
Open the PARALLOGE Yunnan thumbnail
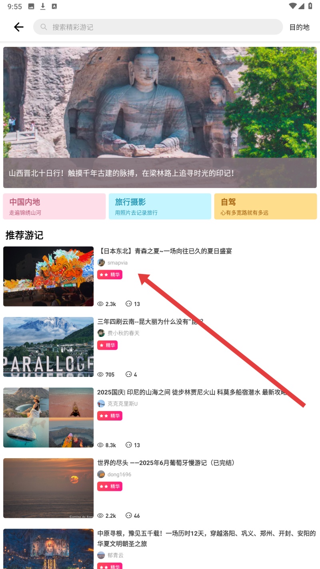(48, 347)
